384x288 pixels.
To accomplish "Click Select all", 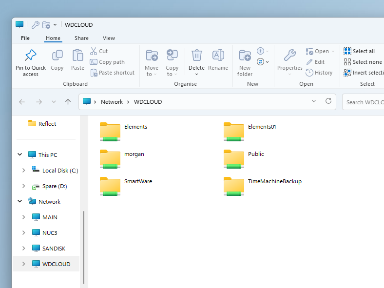I will 359,51.
